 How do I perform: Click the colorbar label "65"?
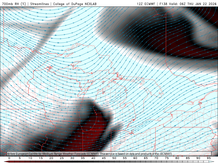tap(146, 158)
